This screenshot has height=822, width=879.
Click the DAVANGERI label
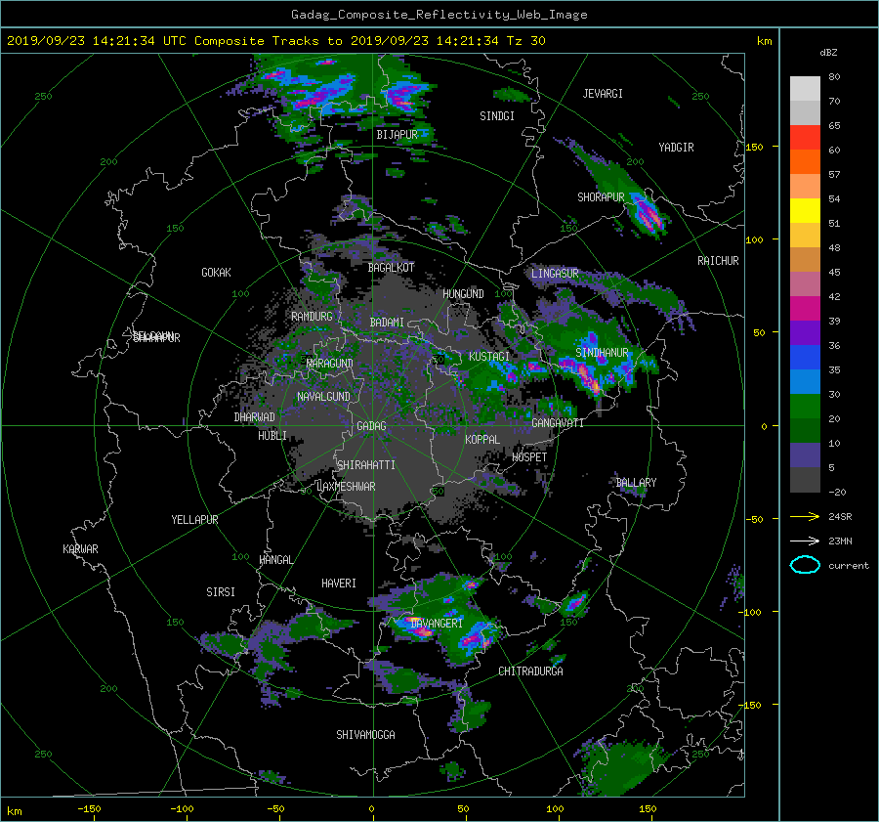(x=437, y=624)
